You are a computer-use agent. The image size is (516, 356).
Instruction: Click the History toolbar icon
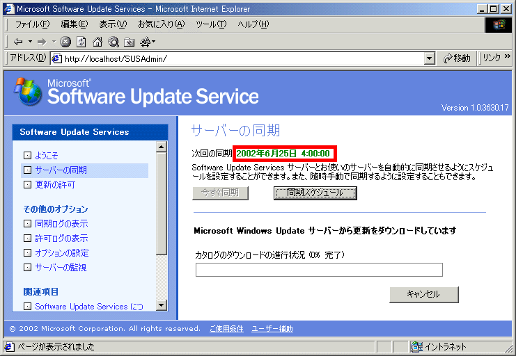click(x=147, y=42)
